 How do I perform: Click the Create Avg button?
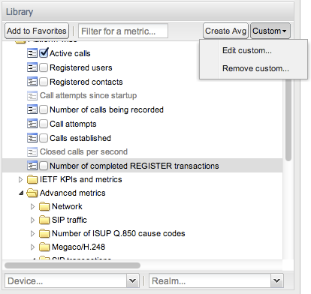click(x=225, y=31)
